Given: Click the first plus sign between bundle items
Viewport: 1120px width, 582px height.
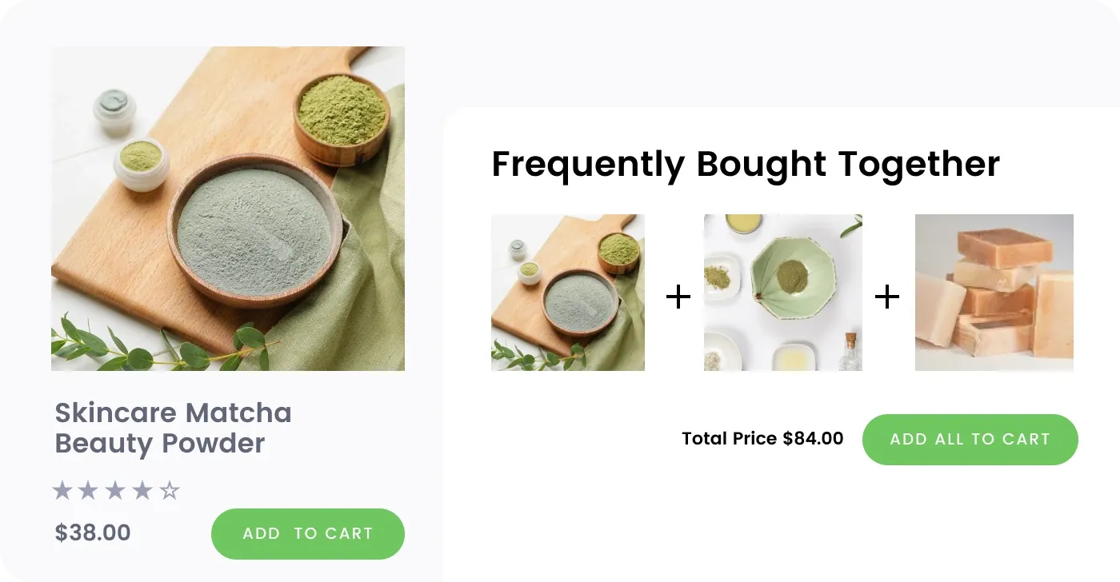Looking at the screenshot, I should tap(678, 295).
